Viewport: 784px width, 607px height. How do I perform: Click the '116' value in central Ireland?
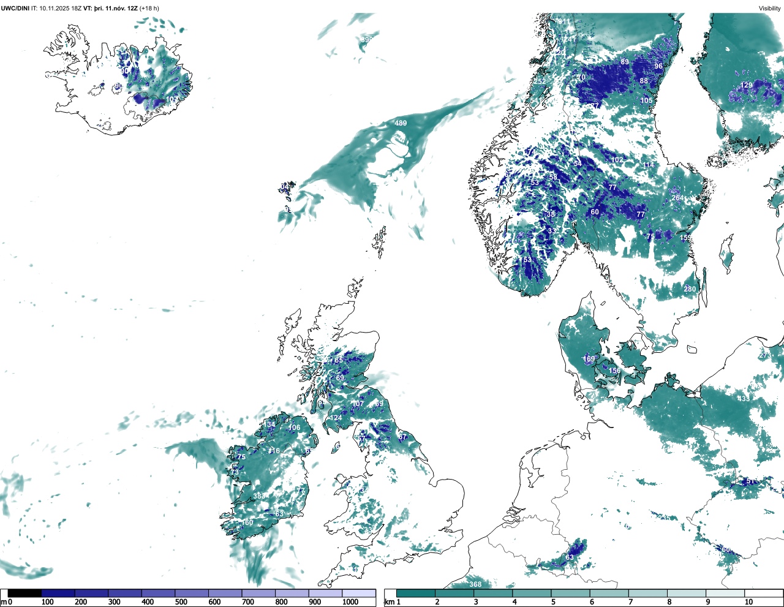coord(274,451)
